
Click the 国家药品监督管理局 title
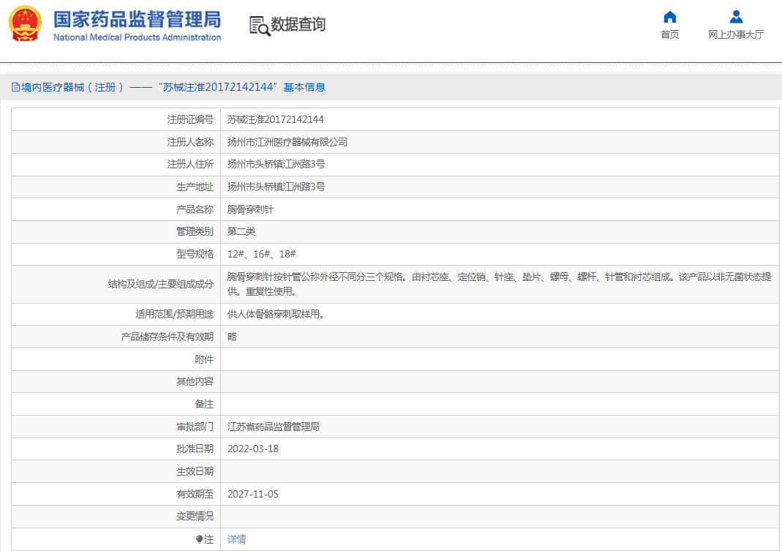pyautogui.click(x=137, y=20)
